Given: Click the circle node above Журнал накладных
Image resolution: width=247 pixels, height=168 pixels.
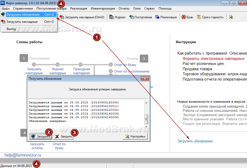Looking at the screenshot, I should (x=57, y=64).
